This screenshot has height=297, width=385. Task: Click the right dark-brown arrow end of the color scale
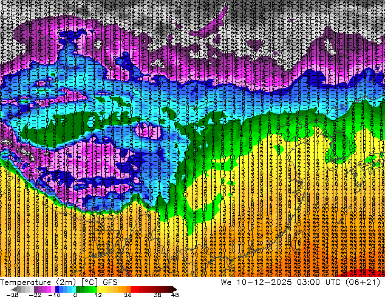coord(175,289)
